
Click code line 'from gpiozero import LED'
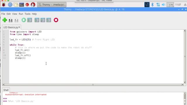[x=26, y=32]
